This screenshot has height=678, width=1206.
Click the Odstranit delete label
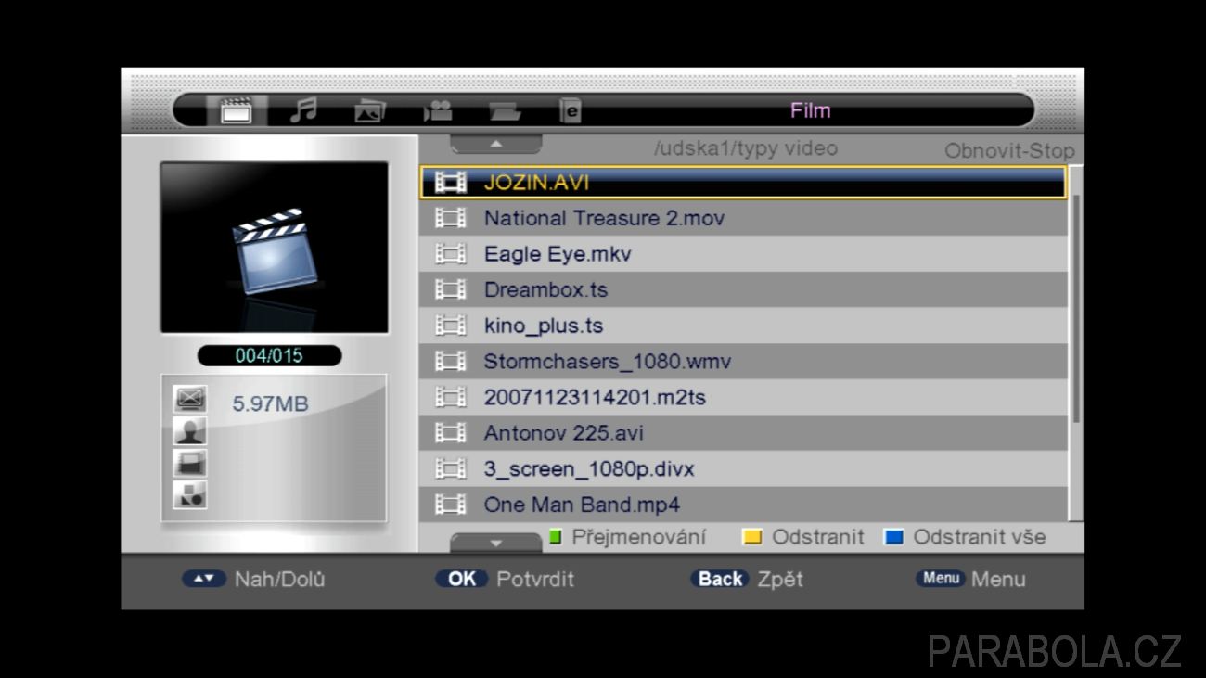817,537
